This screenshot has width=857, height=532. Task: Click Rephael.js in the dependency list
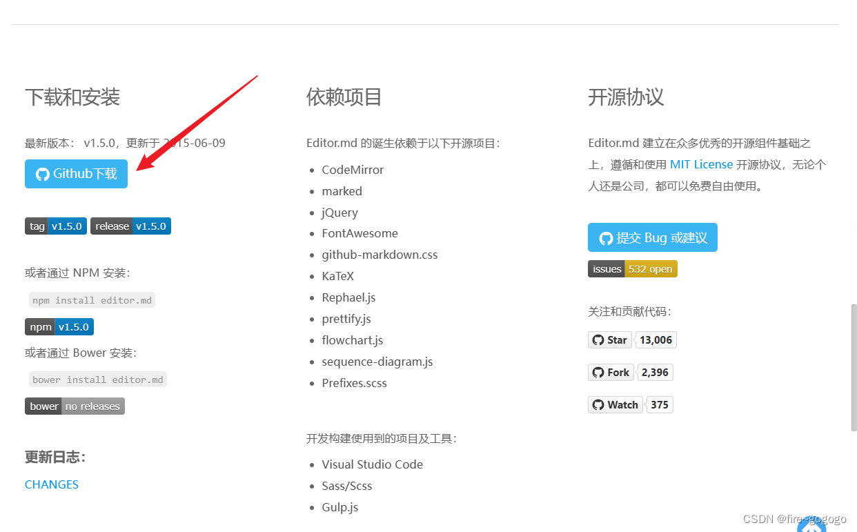(348, 297)
